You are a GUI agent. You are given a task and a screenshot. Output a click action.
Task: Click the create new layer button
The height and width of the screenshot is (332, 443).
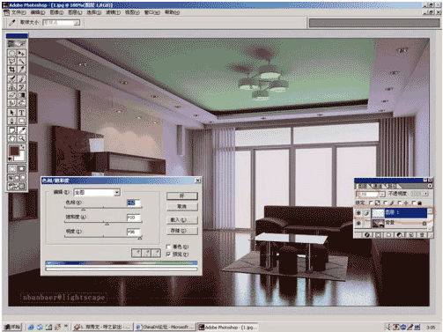[411, 235]
